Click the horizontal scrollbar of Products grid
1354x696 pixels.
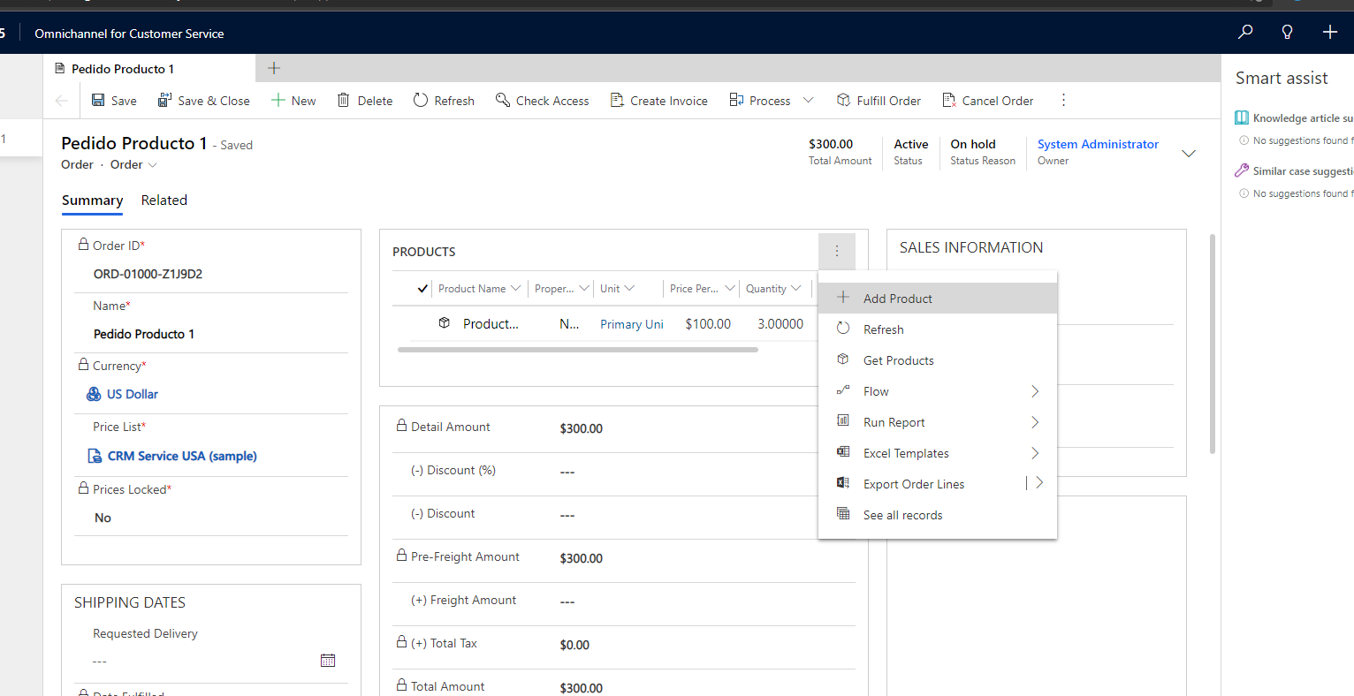[578, 350]
